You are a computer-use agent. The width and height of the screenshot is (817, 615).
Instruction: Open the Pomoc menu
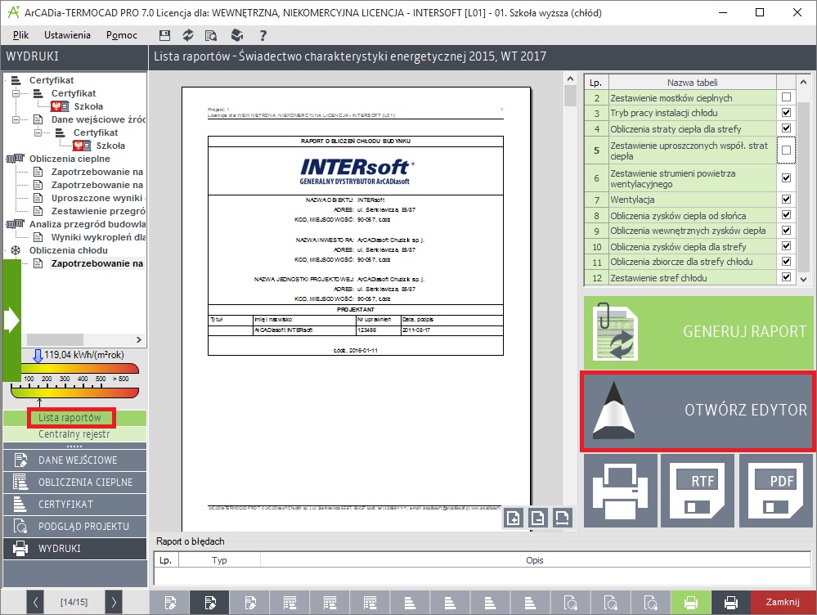point(121,35)
